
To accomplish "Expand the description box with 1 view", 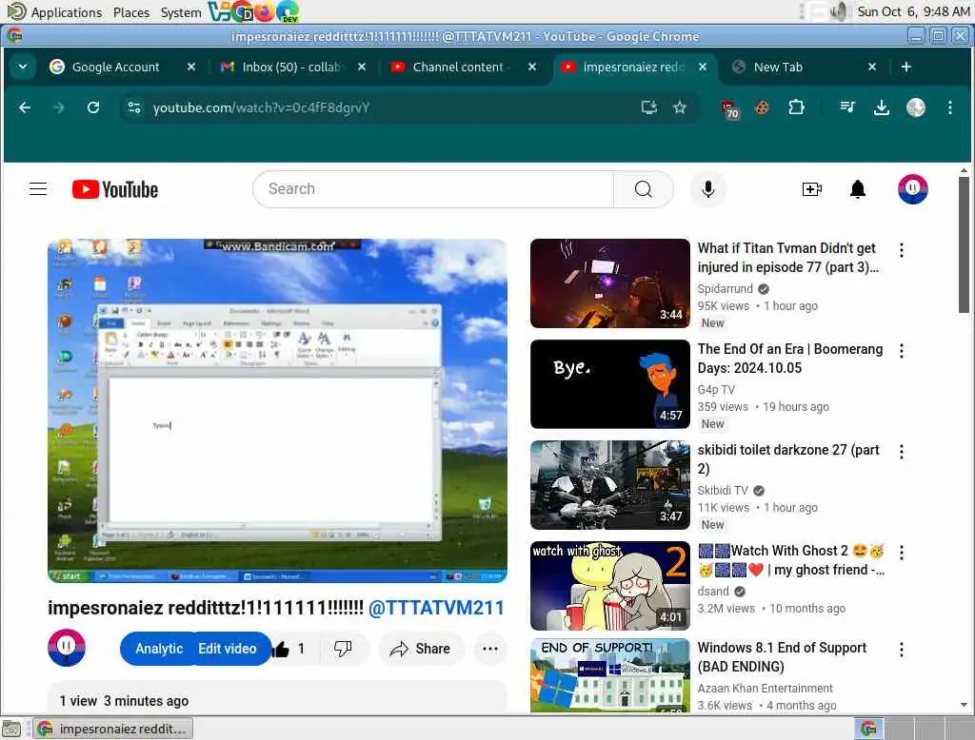I will point(277,697).
